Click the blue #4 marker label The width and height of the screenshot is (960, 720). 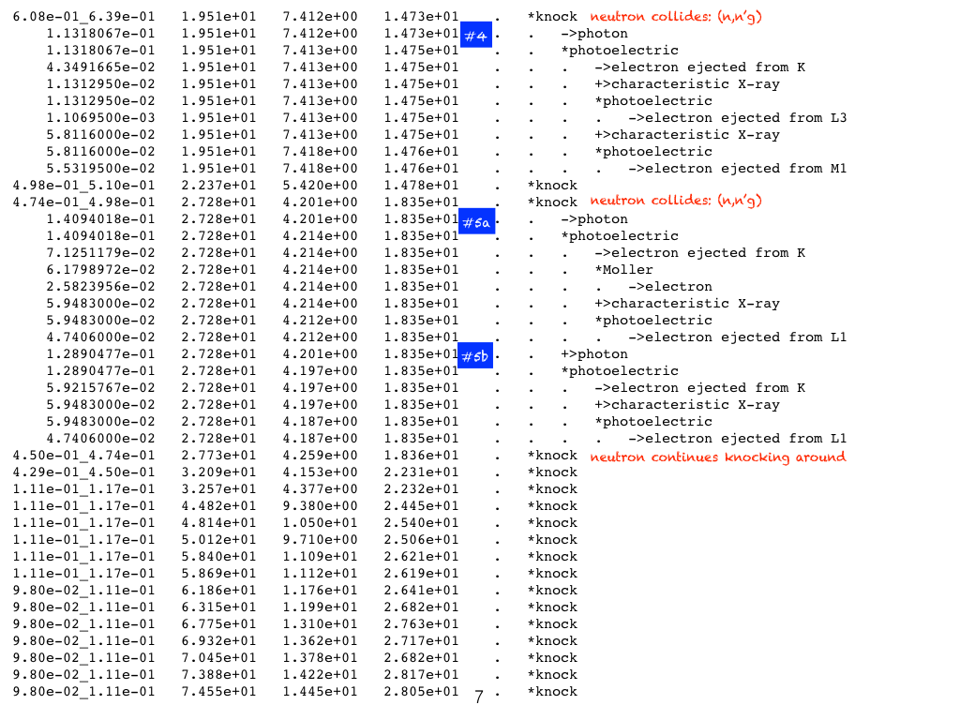476,36
